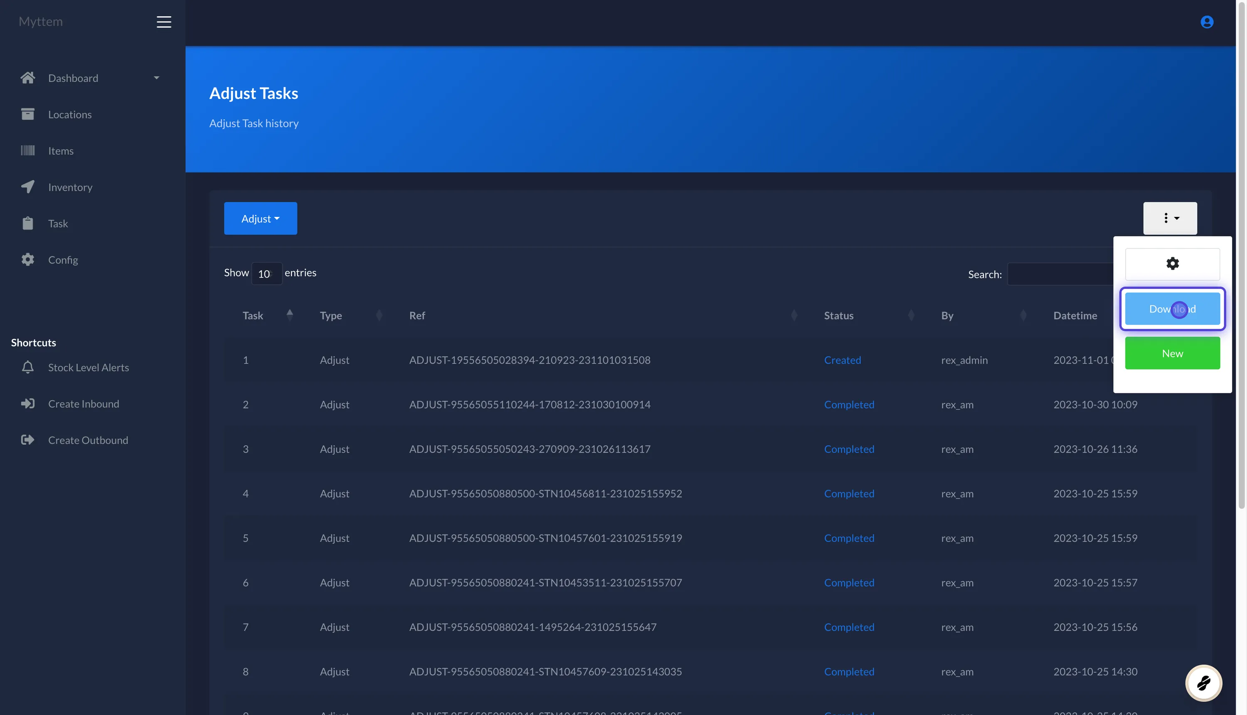This screenshot has width=1247, height=715.
Task: Click the Create Outbound arrow icon
Action: tap(27, 440)
